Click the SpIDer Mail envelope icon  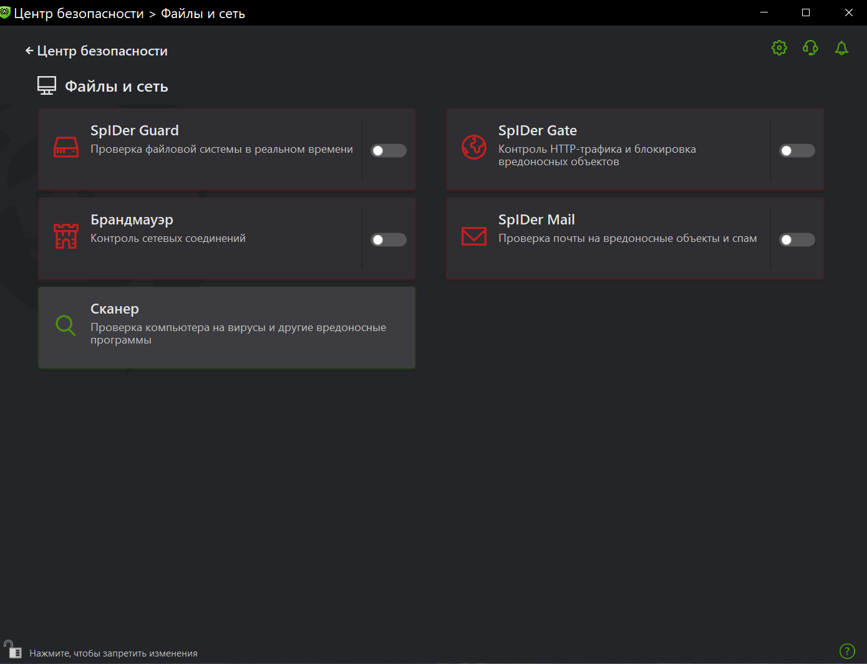pos(473,236)
